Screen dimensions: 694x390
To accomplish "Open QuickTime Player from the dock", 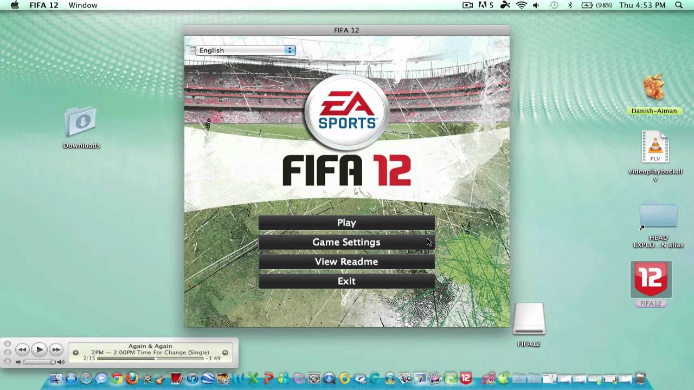I will point(329,378).
